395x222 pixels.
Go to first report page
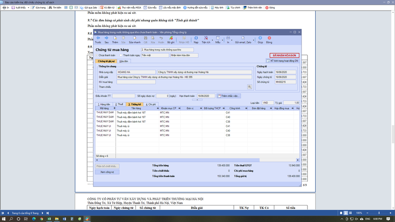point(3,213)
